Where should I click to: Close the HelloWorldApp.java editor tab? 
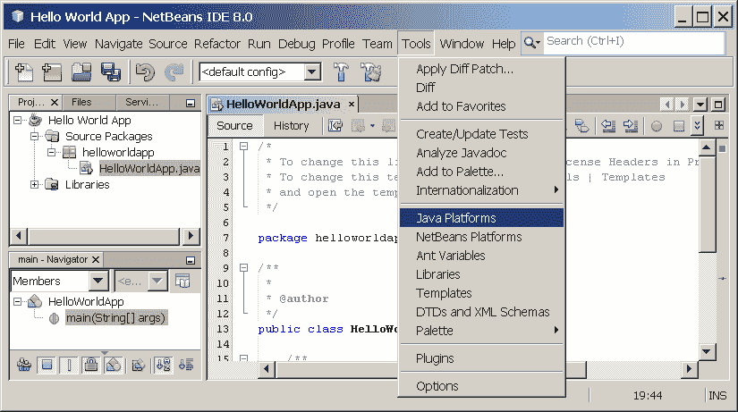click(x=352, y=104)
